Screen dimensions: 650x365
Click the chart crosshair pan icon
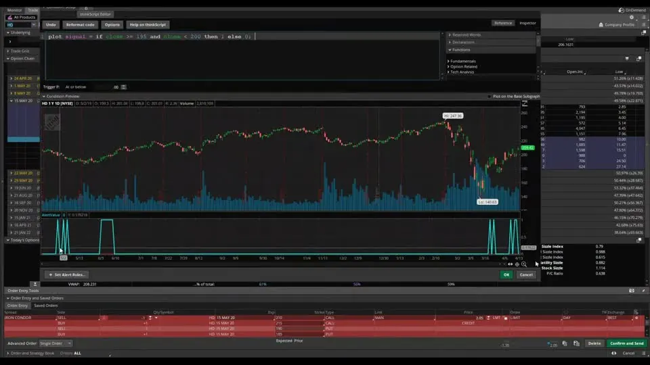517,264
